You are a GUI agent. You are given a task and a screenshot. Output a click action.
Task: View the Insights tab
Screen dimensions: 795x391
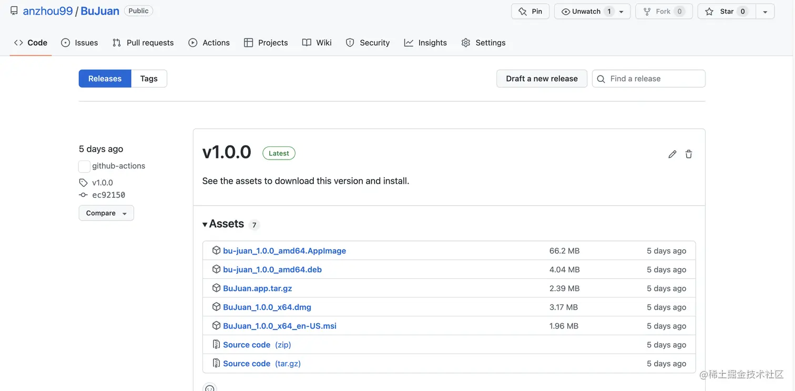425,43
